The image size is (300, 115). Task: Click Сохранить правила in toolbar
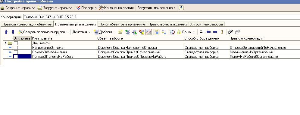coord(18,8)
